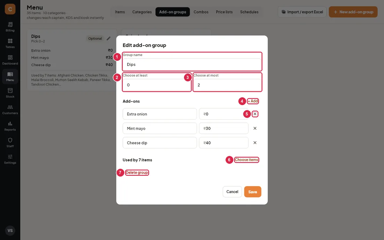Click the Choose at least field
Viewport: 384px width, 240px height.
[x=157, y=85]
